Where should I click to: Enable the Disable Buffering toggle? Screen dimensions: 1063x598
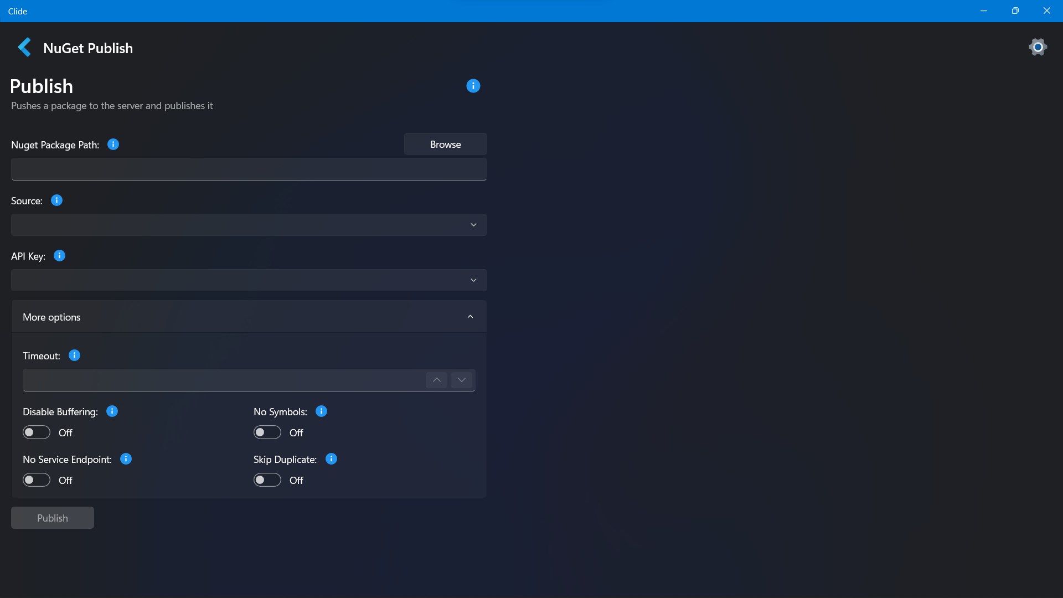pyautogui.click(x=37, y=432)
